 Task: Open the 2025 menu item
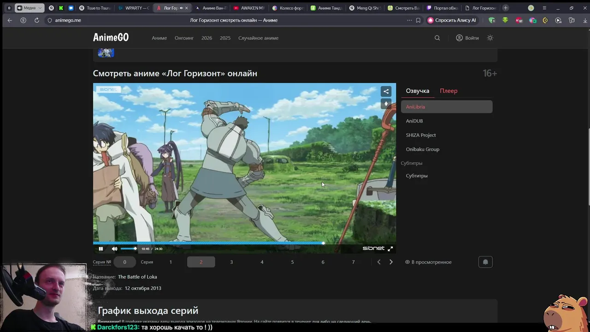pos(225,38)
